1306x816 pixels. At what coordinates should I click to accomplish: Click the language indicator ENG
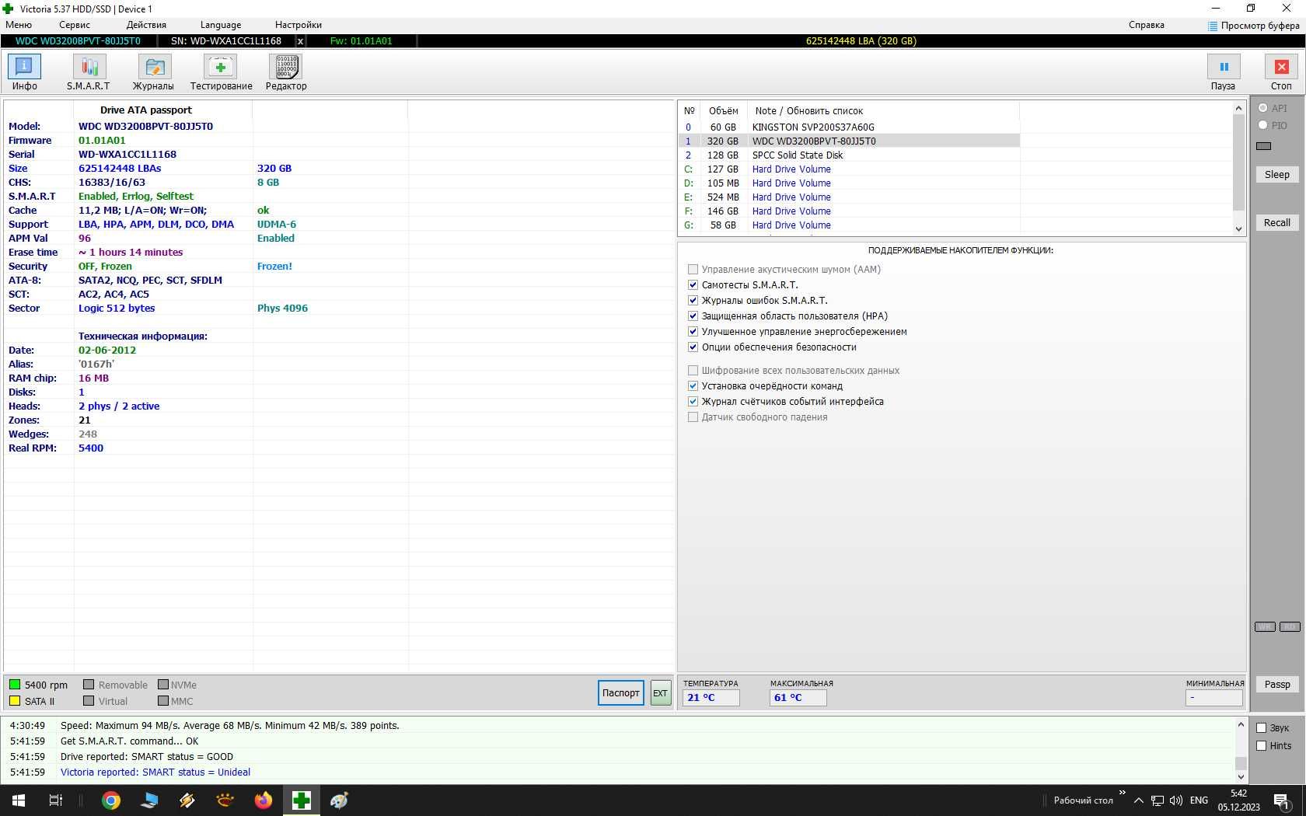1199,800
